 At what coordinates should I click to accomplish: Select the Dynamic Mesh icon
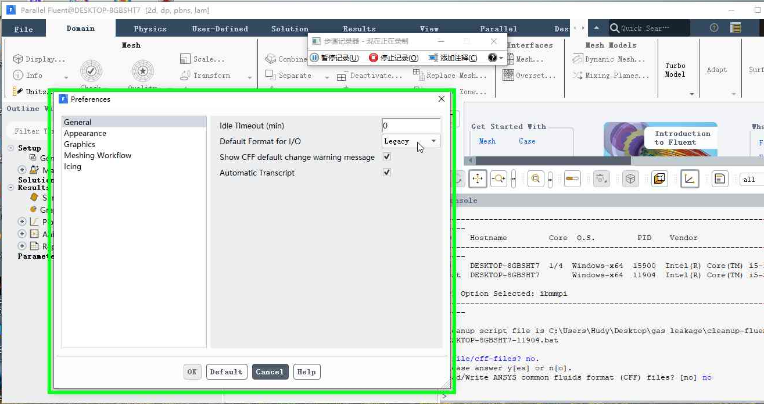coord(578,59)
